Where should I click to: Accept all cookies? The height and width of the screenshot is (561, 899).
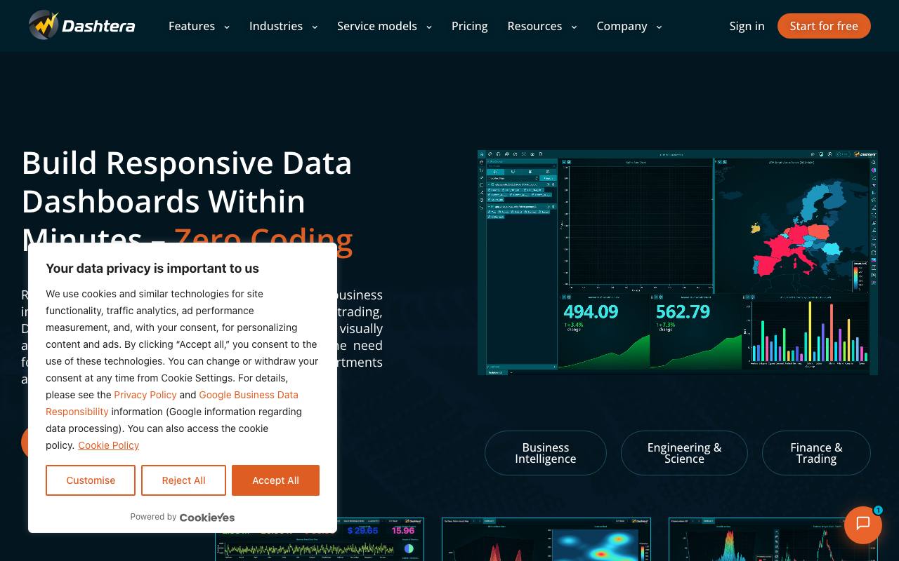pos(275,480)
